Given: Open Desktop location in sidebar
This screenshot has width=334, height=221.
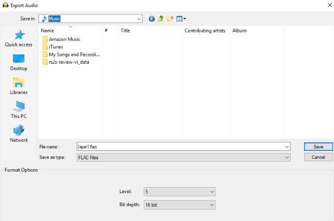Looking at the screenshot, I should [19, 62].
